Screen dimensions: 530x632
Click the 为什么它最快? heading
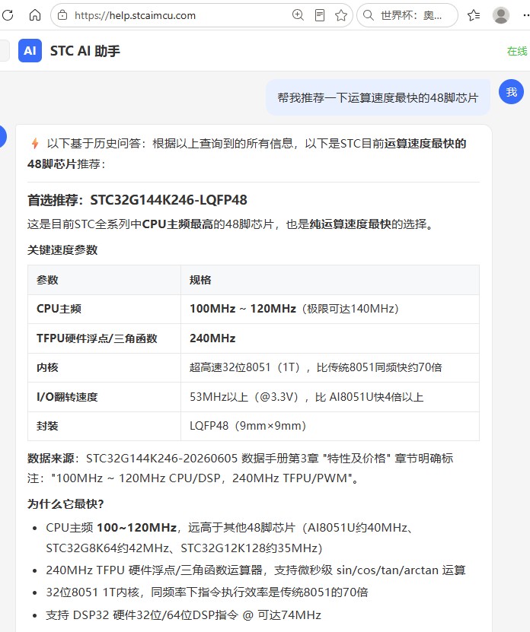click(65, 503)
